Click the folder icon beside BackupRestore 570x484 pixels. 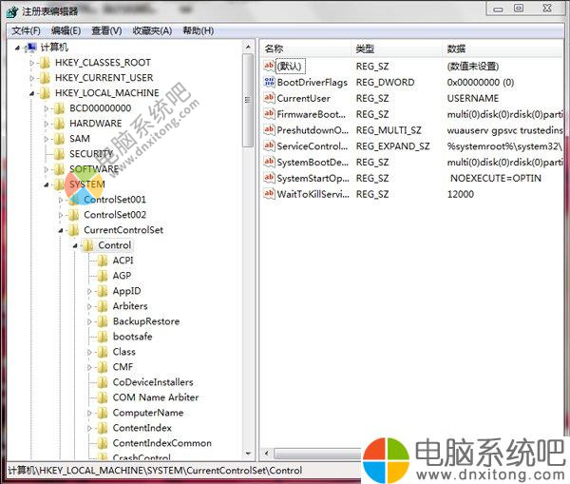point(103,321)
